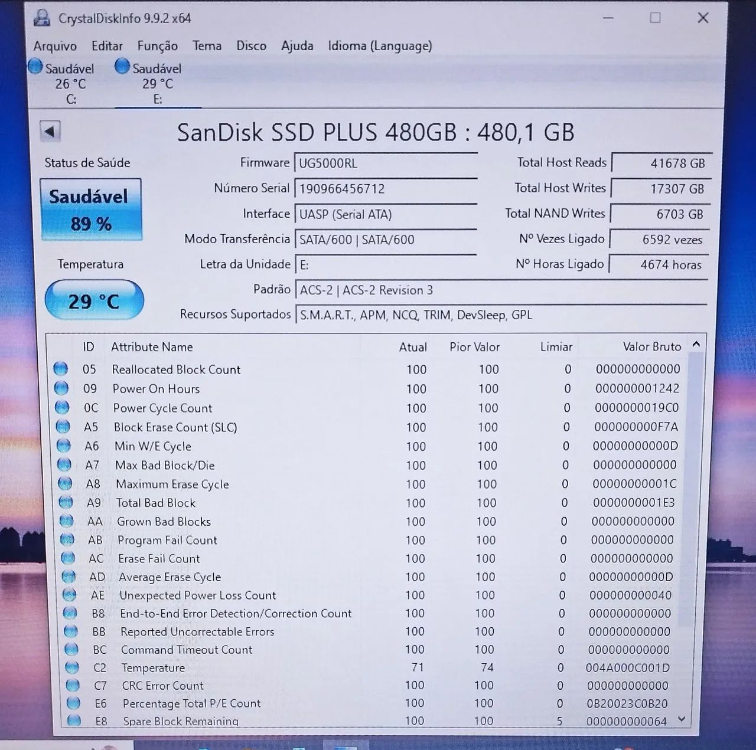This screenshot has width=756, height=750.
Task: Click Total NAND Writes value 6703 GB
Action: (660, 214)
